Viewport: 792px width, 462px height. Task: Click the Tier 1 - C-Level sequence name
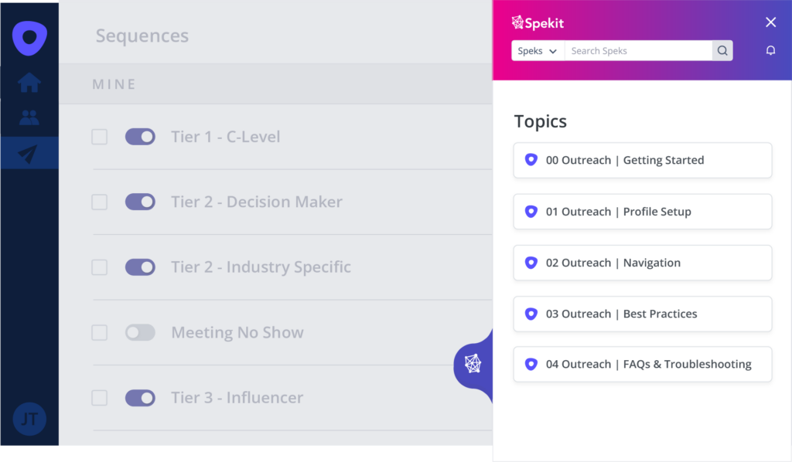click(225, 137)
